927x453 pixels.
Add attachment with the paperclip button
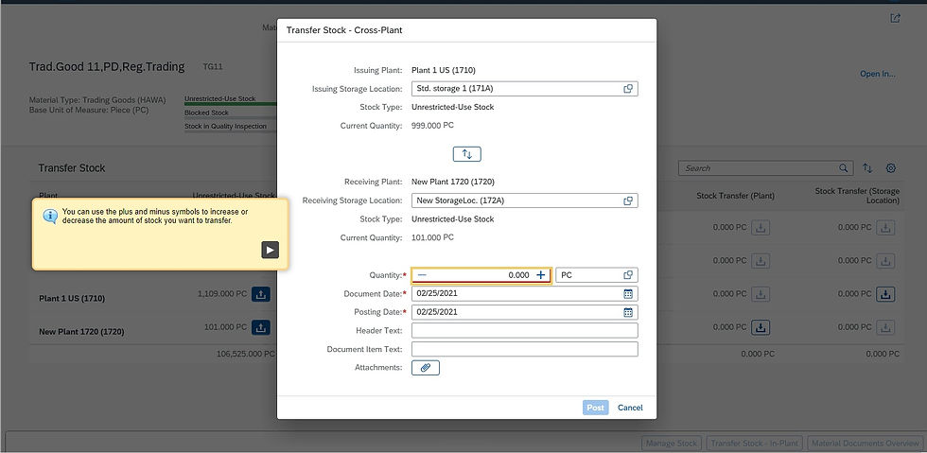click(425, 367)
